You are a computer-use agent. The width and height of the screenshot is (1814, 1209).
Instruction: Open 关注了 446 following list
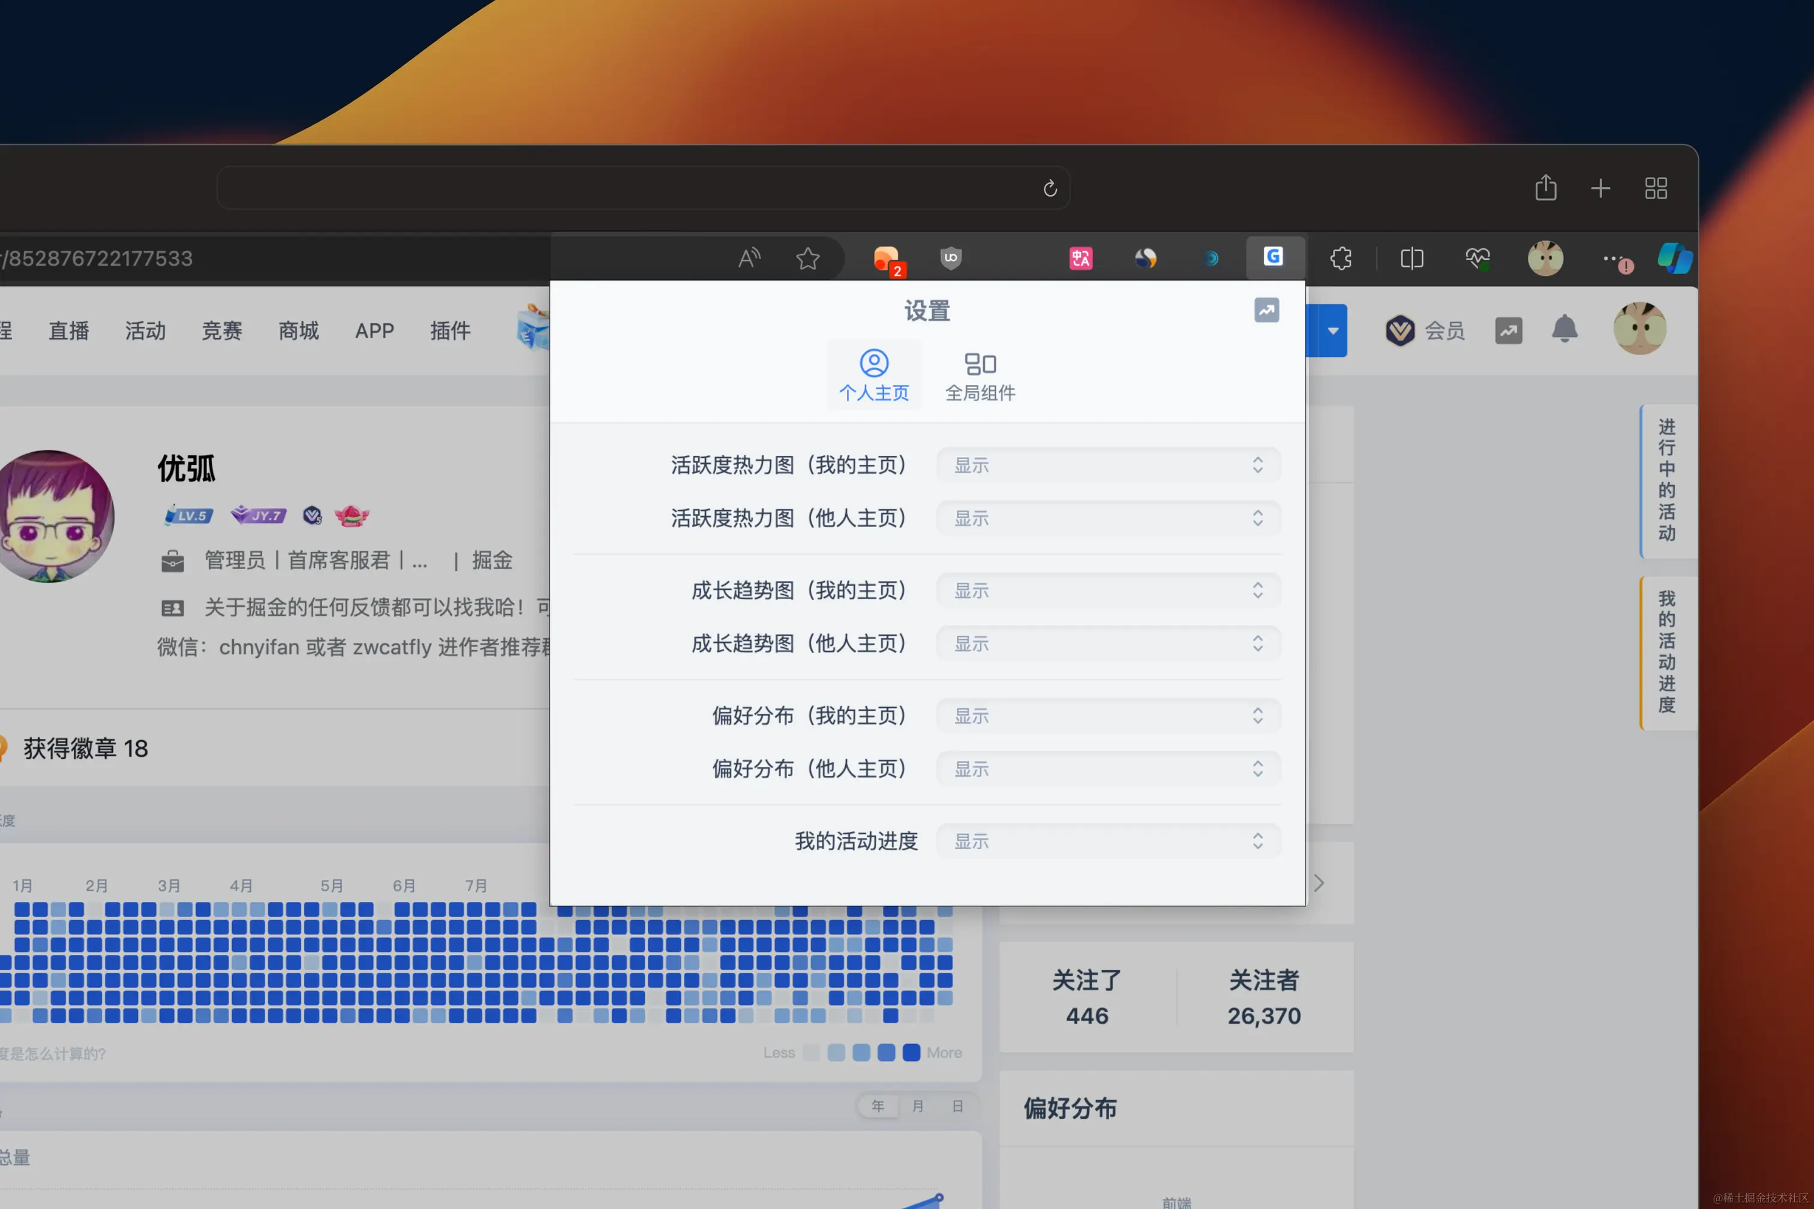click(x=1087, y=998)
